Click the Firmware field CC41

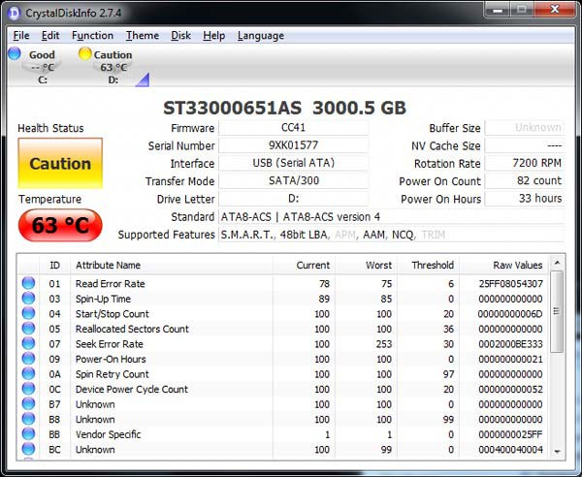pos(293,128)
